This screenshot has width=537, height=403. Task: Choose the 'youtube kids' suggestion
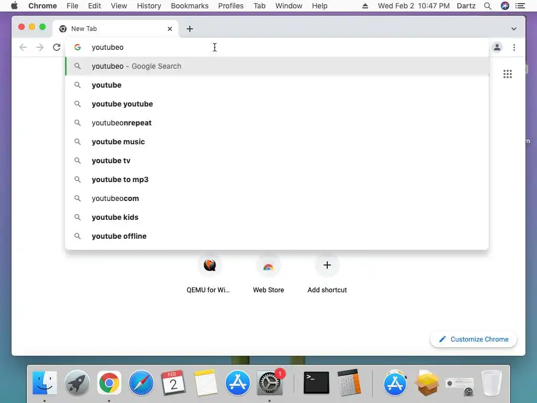coord(277,217)
